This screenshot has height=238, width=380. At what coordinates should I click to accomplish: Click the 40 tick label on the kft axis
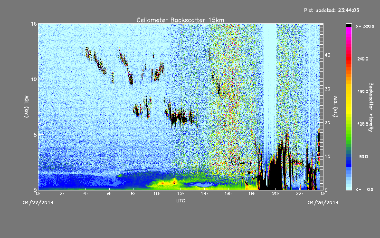[x=327, y=55]
